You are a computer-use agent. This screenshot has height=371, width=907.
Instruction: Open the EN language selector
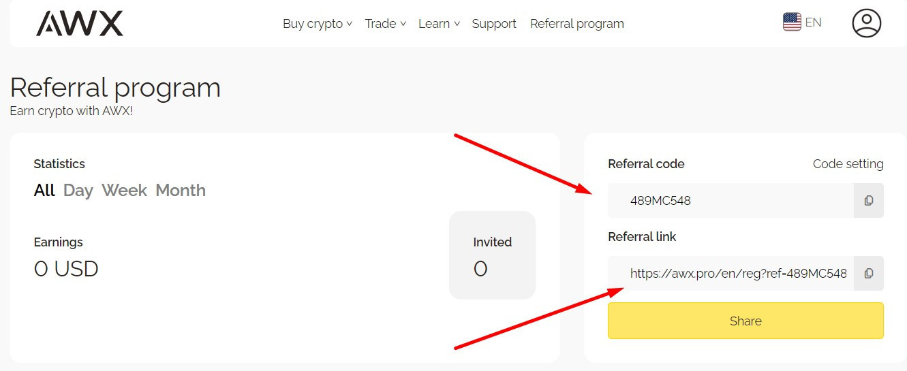(813, 22)
